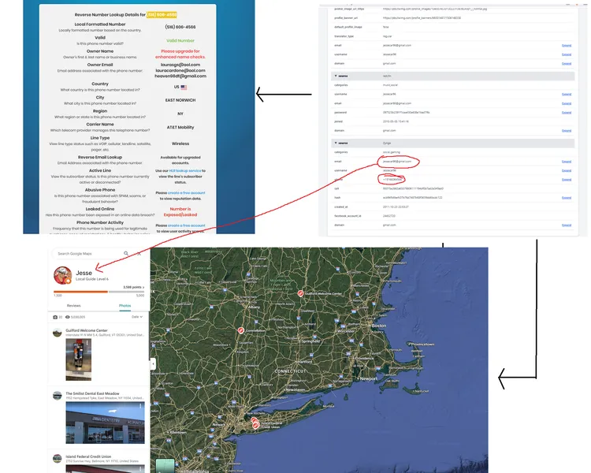Click the Guilford Welcome Center map pin
Image resolution: width=591 pixels, height=473 pixels.
tap(299, 293)
